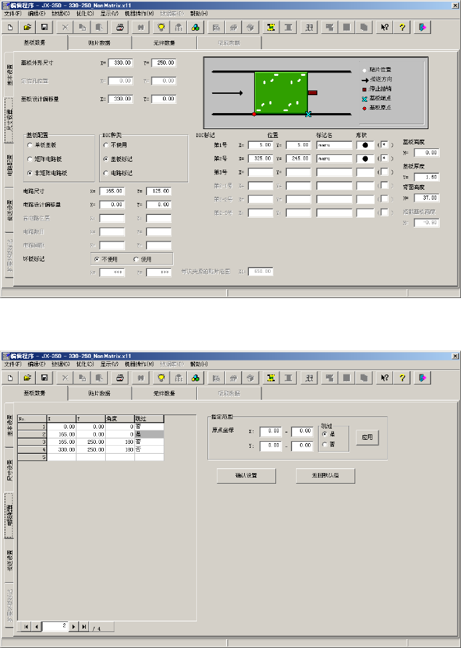The image size is (461, 648).
Task: Choose 电路标记 under BOC种类
Action: click(106, 173)
